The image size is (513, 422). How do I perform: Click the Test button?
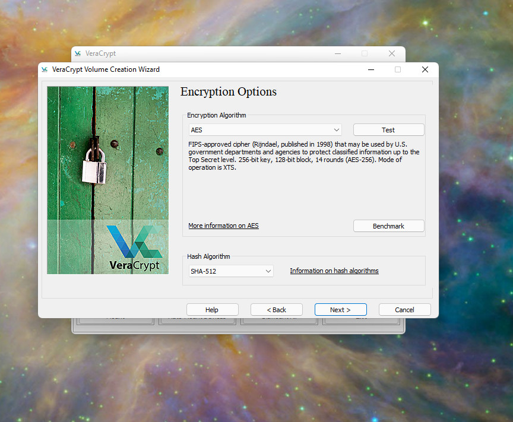(389, 130)
